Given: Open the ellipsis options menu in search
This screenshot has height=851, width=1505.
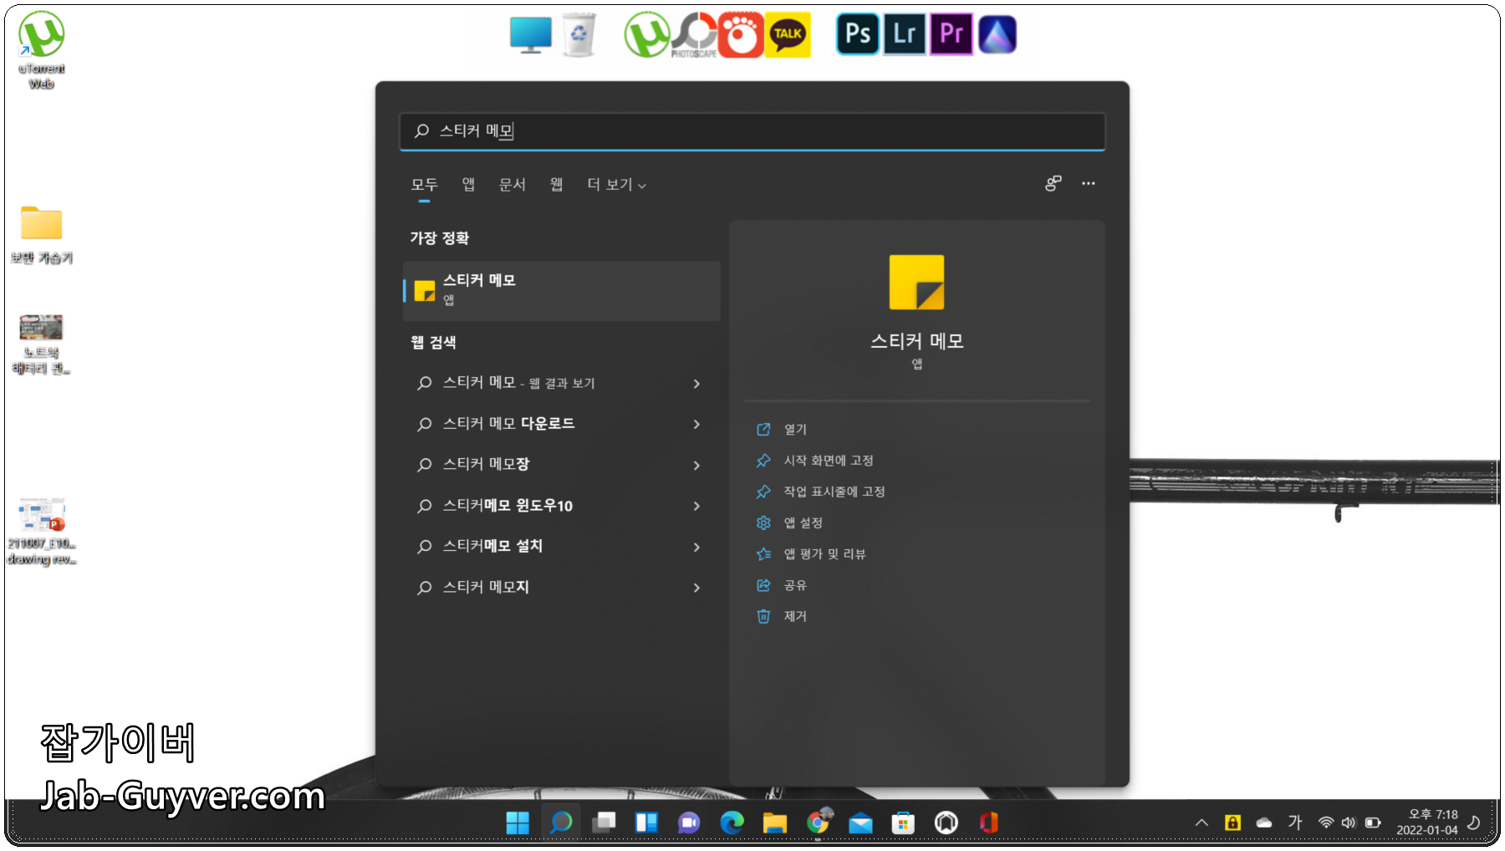Looking at the screenshot, I should (x=1088, y=184).
